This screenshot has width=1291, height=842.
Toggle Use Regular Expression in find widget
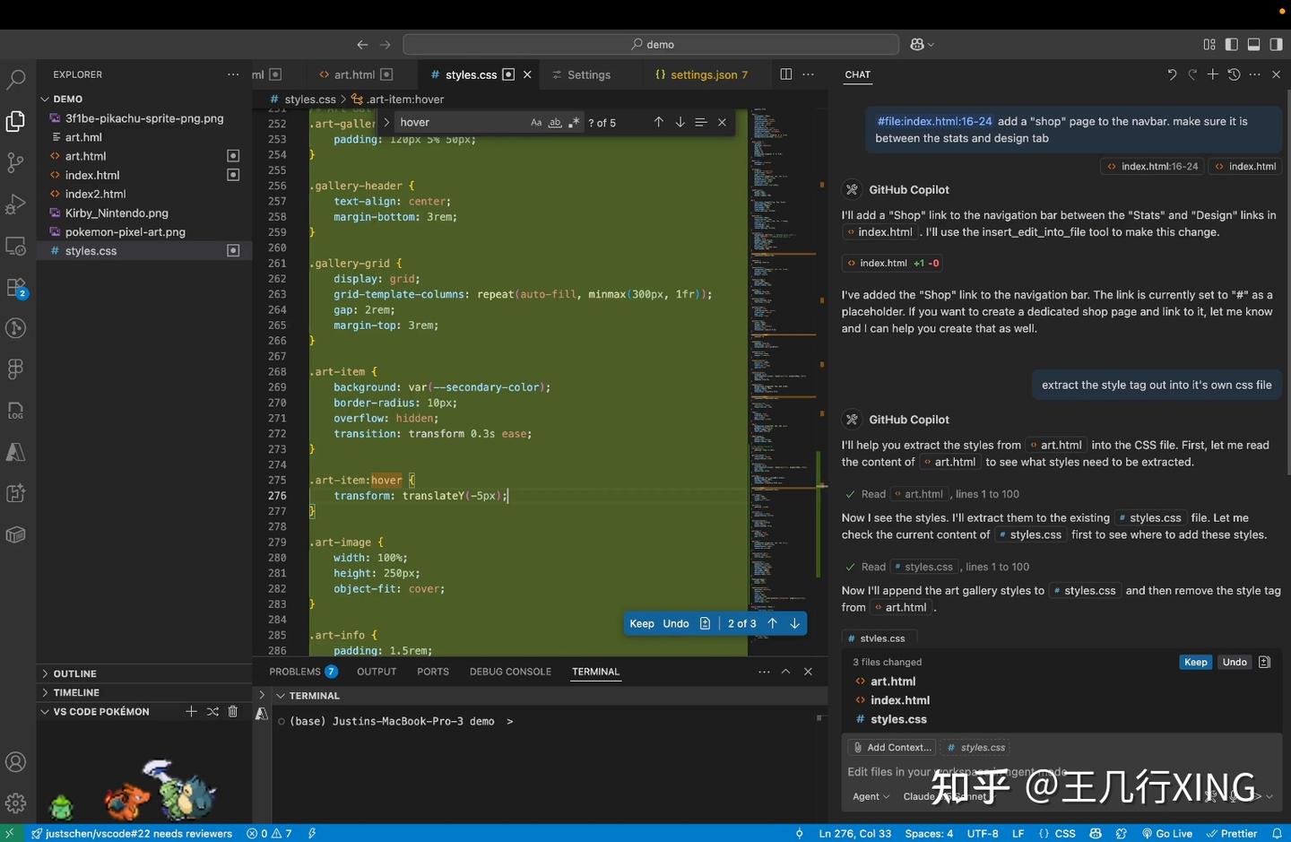point(574,123)
